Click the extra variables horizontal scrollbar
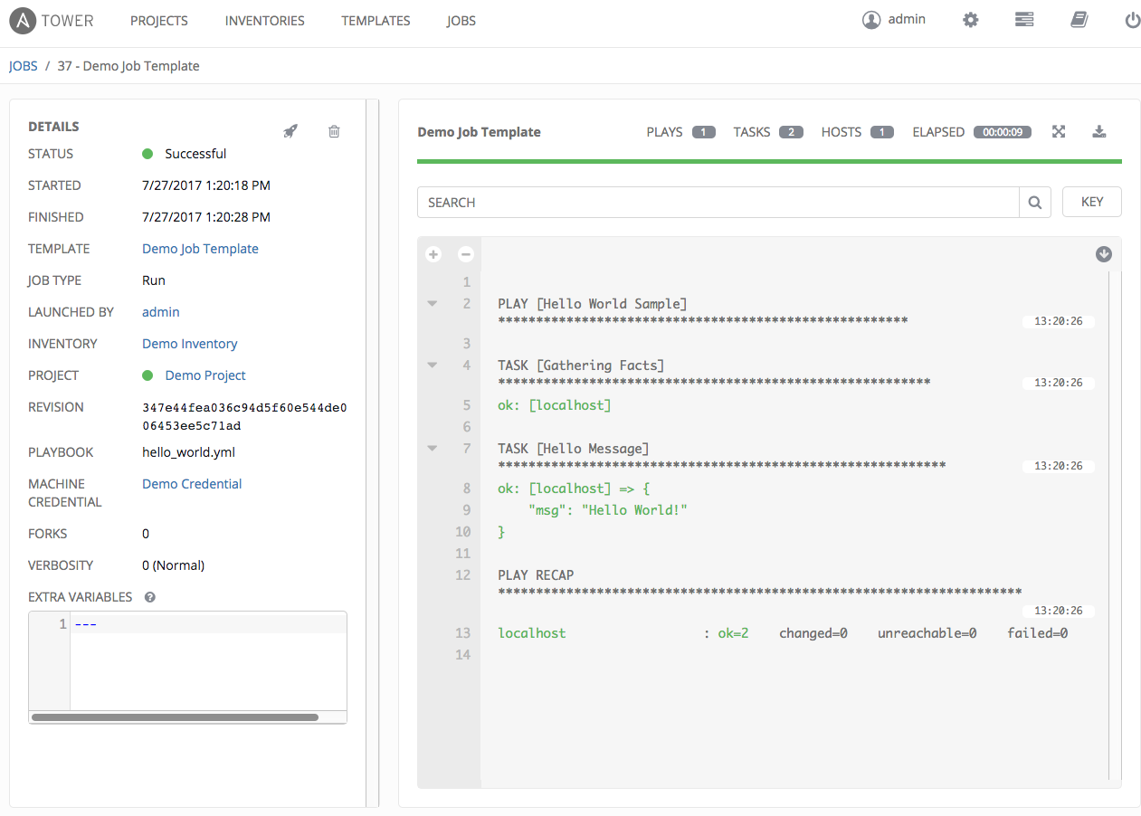 point(175,717)
